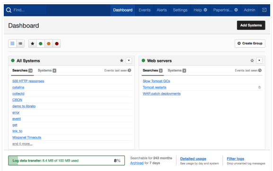Click the green status dot beside All Systems

(x=13, y=60)
